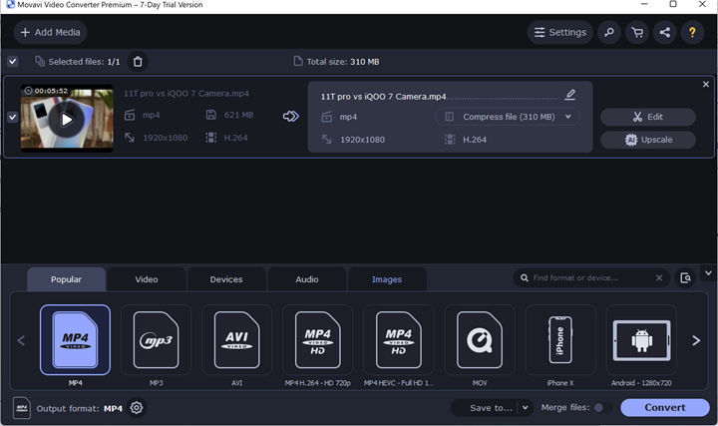Click the MP4 output format file icon
Screen dimensions: 718x426
(x=22, y=408)
